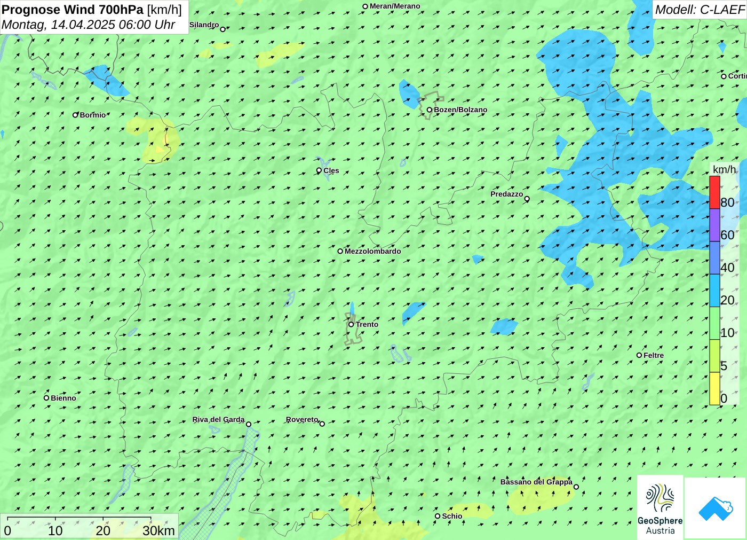
Task: Click the Trento label text
Action: (x=367, y=324)
